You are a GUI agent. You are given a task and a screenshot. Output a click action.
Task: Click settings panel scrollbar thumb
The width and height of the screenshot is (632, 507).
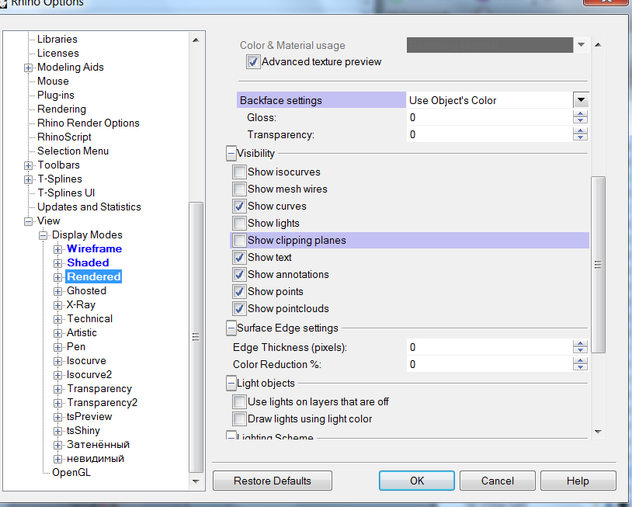click(x=598, y=265)
